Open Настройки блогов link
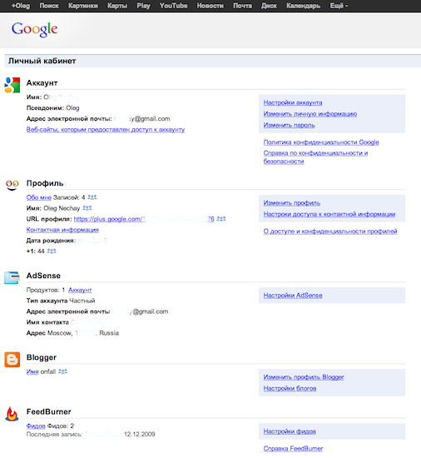This screenshot has height=458, width=421. pyautogui.click(x=290, y=388)
